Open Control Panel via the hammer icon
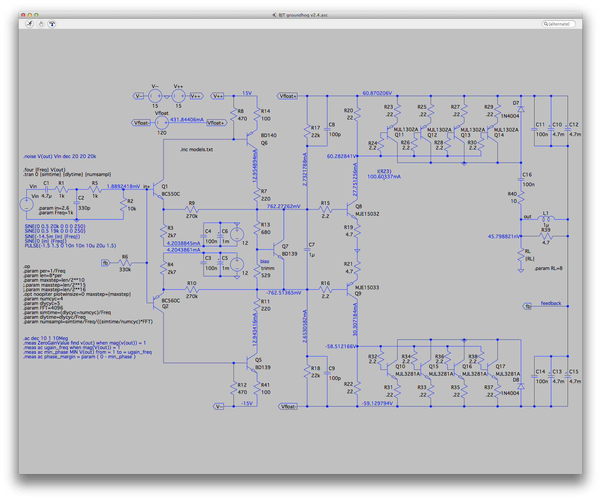The height and width of the screenshot is (500, 601). click(52, 24)
